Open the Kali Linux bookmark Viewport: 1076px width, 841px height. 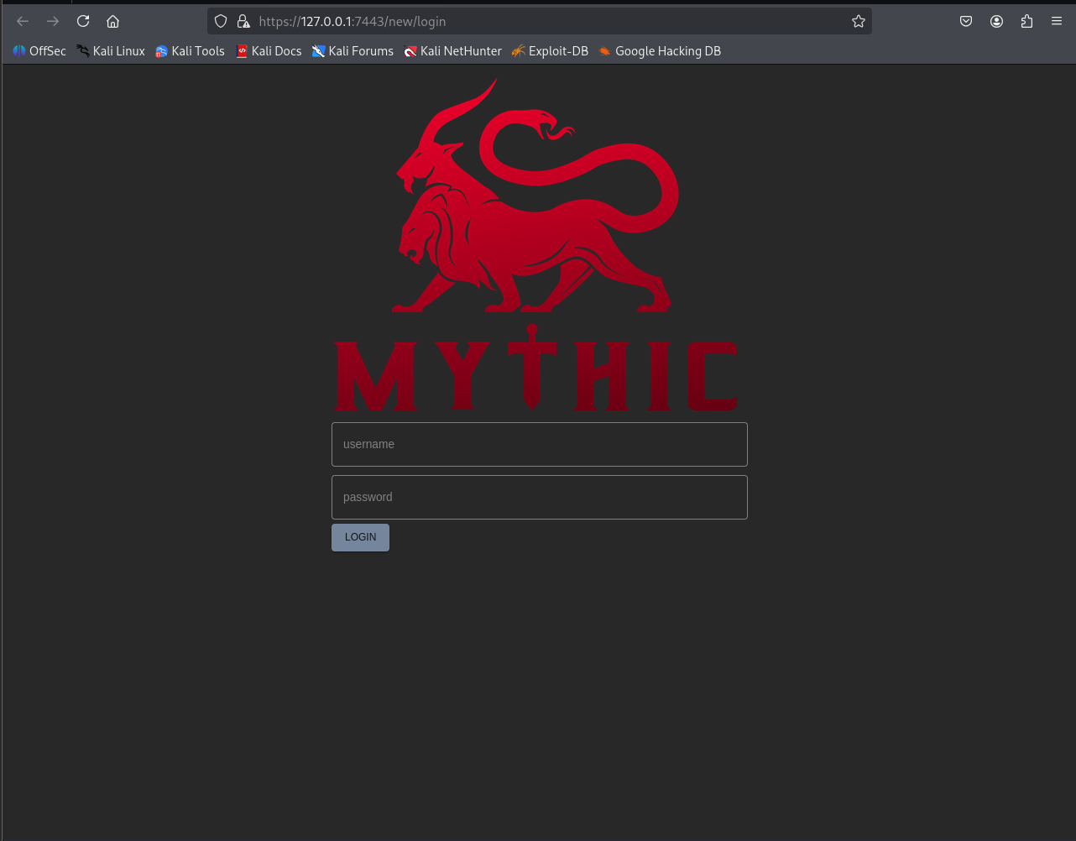point(111,51)
